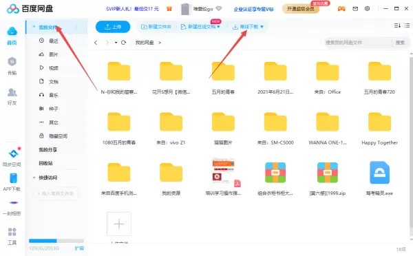The image size is (413, 256).
Task: Select 视频 in the sidebar
Action: (x=54, y=68)
